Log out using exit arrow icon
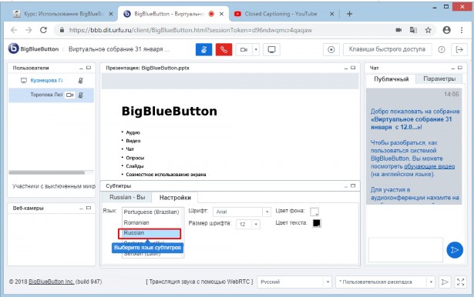474x297 pixels. 459,49
